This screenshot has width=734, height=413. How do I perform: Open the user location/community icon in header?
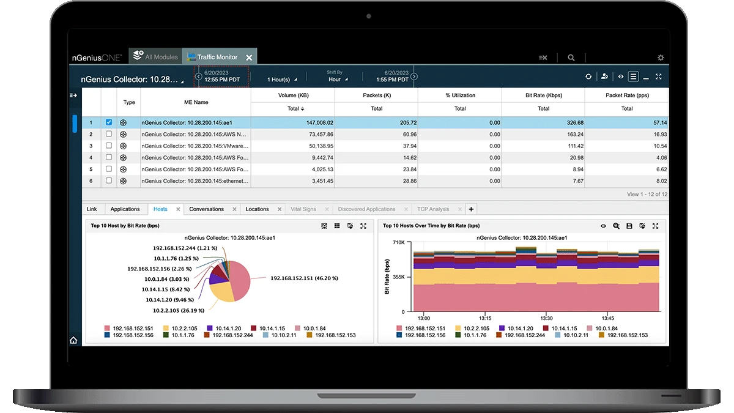coord(604,76)
